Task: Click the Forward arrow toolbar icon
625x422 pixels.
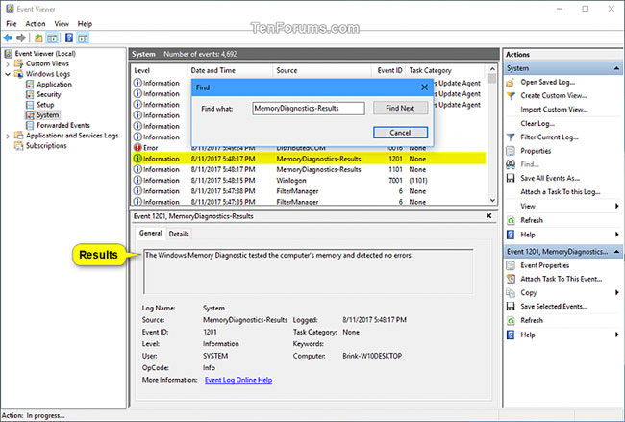Action: click(x=21, y=37)
